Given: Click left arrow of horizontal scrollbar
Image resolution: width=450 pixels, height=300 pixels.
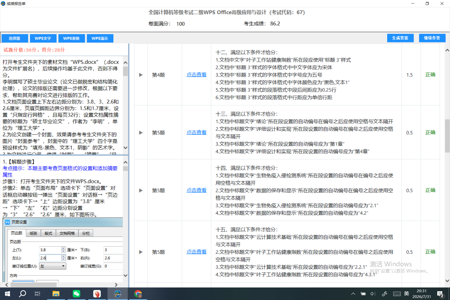Looking at the screenshot, I should (7, 285).
